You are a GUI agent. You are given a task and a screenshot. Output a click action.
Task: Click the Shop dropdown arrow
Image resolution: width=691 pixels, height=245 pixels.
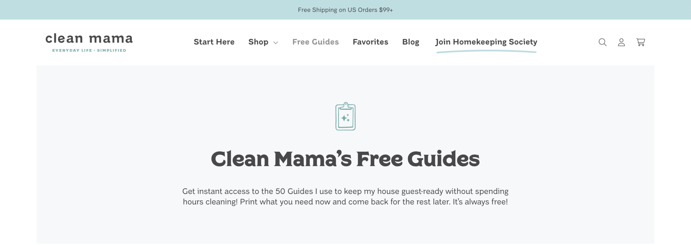coord(276,43)
